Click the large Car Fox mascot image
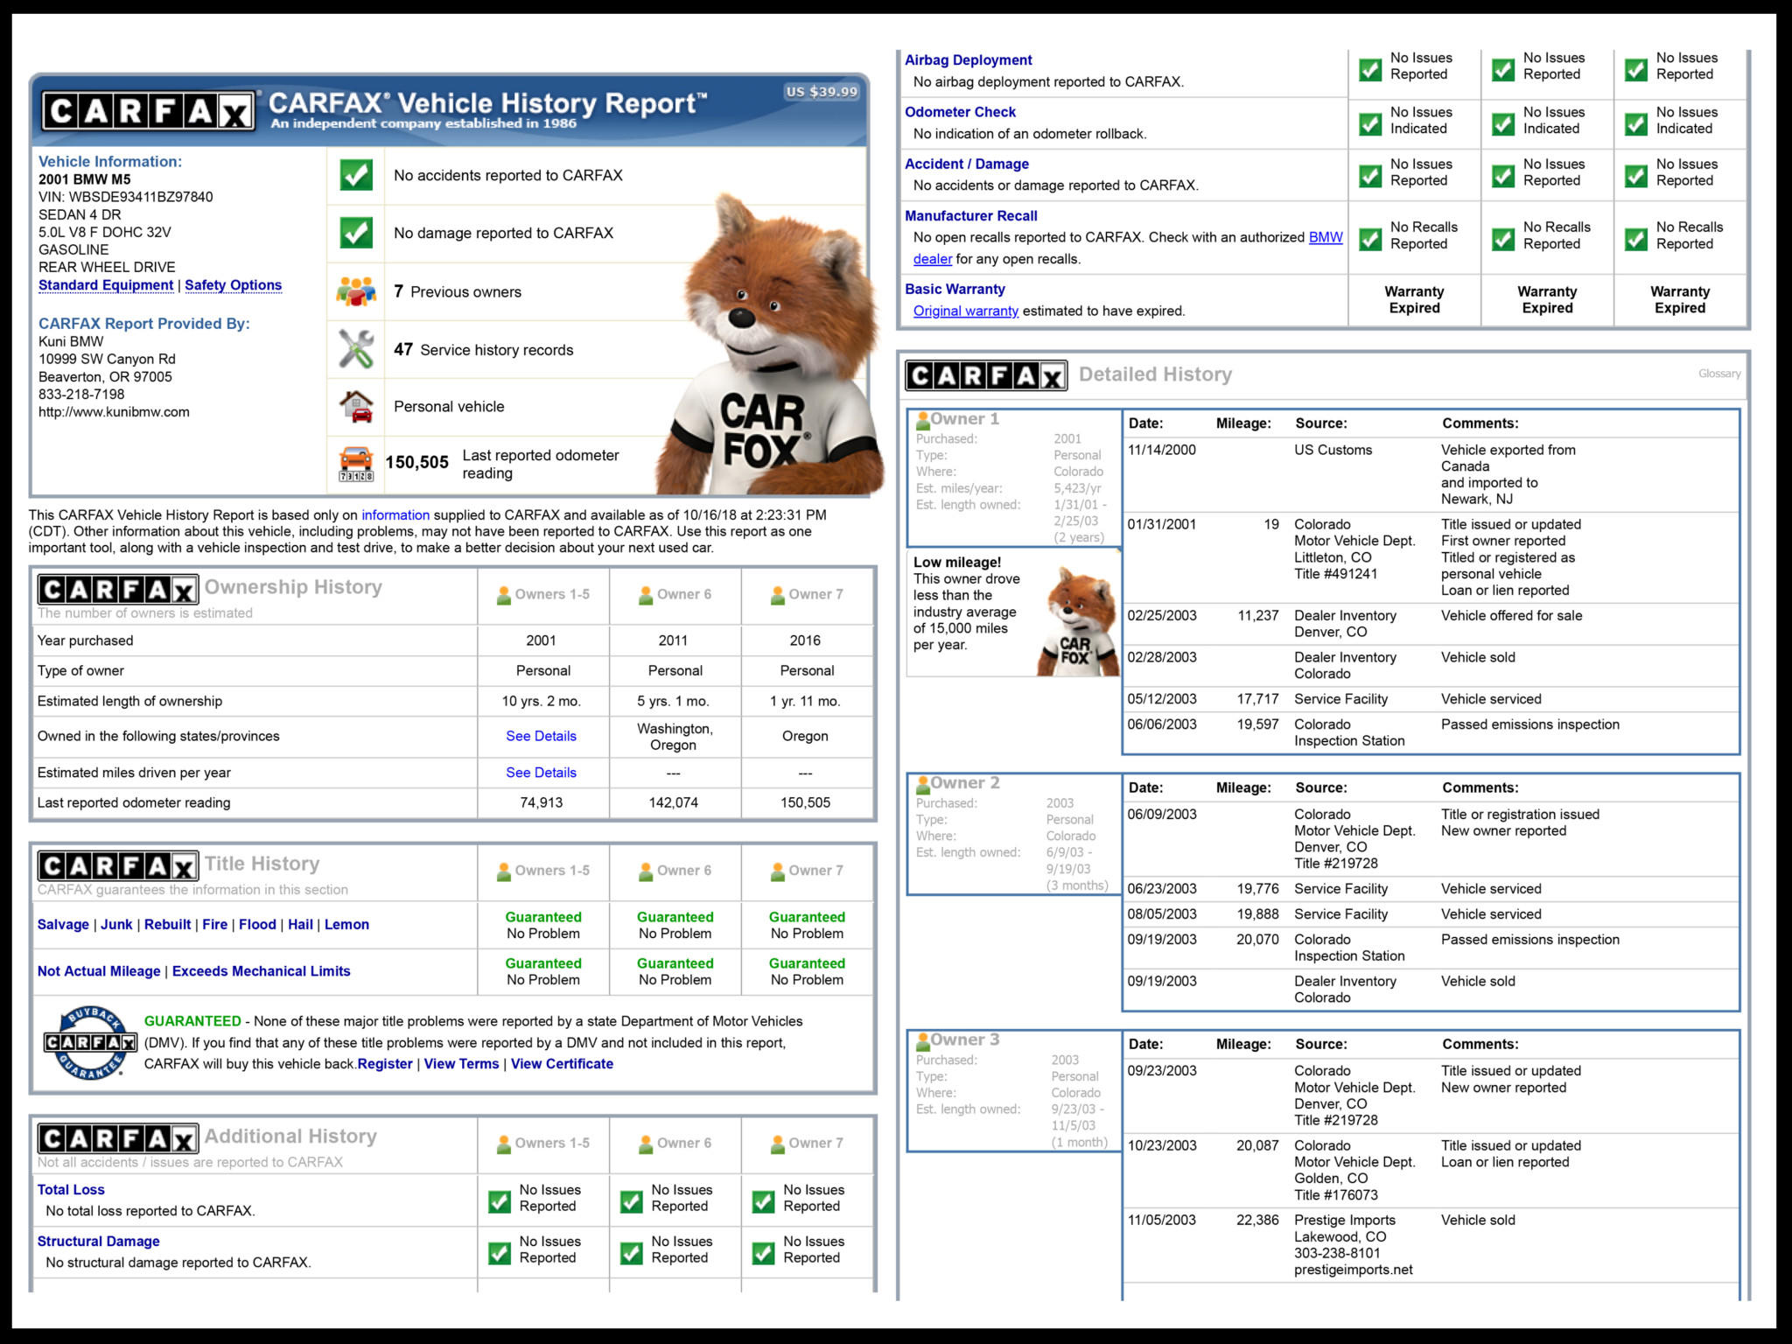 coord(768,346)
